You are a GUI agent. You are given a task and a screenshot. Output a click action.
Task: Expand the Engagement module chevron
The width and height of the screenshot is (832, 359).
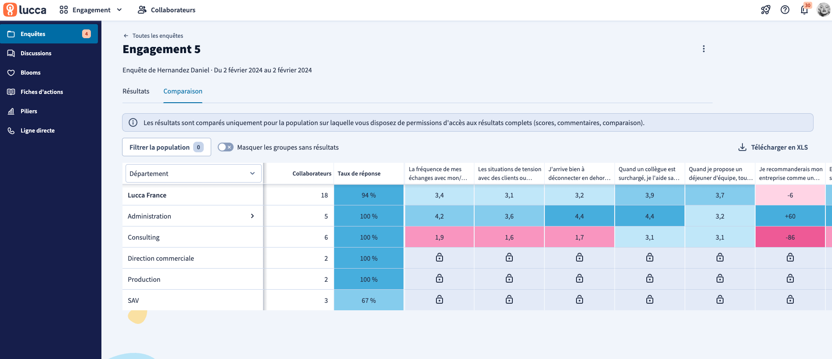(119, 10)
